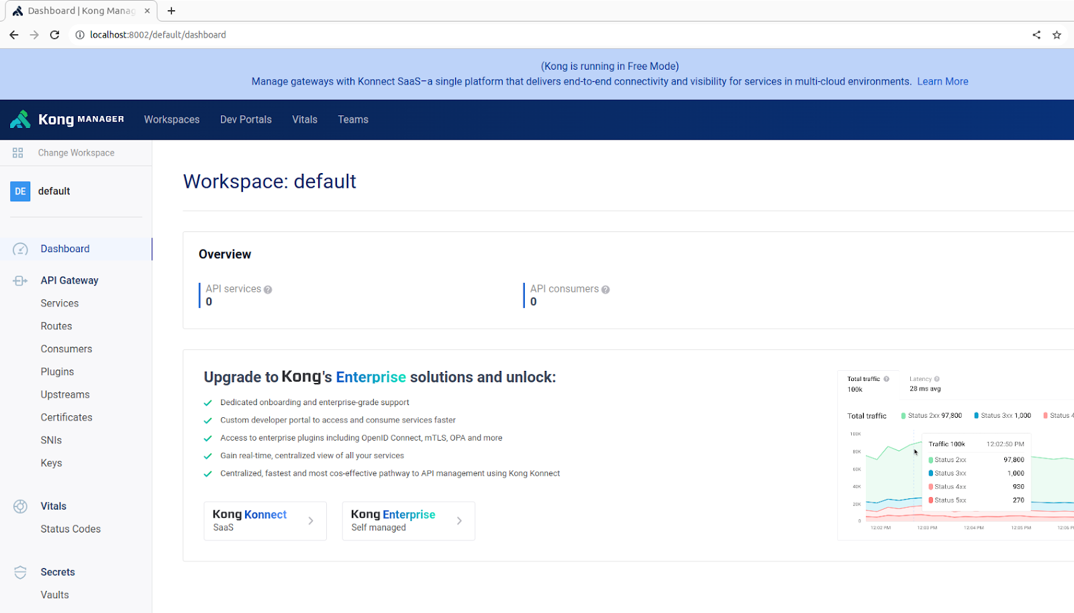Click API services count label

pos(233,289)
